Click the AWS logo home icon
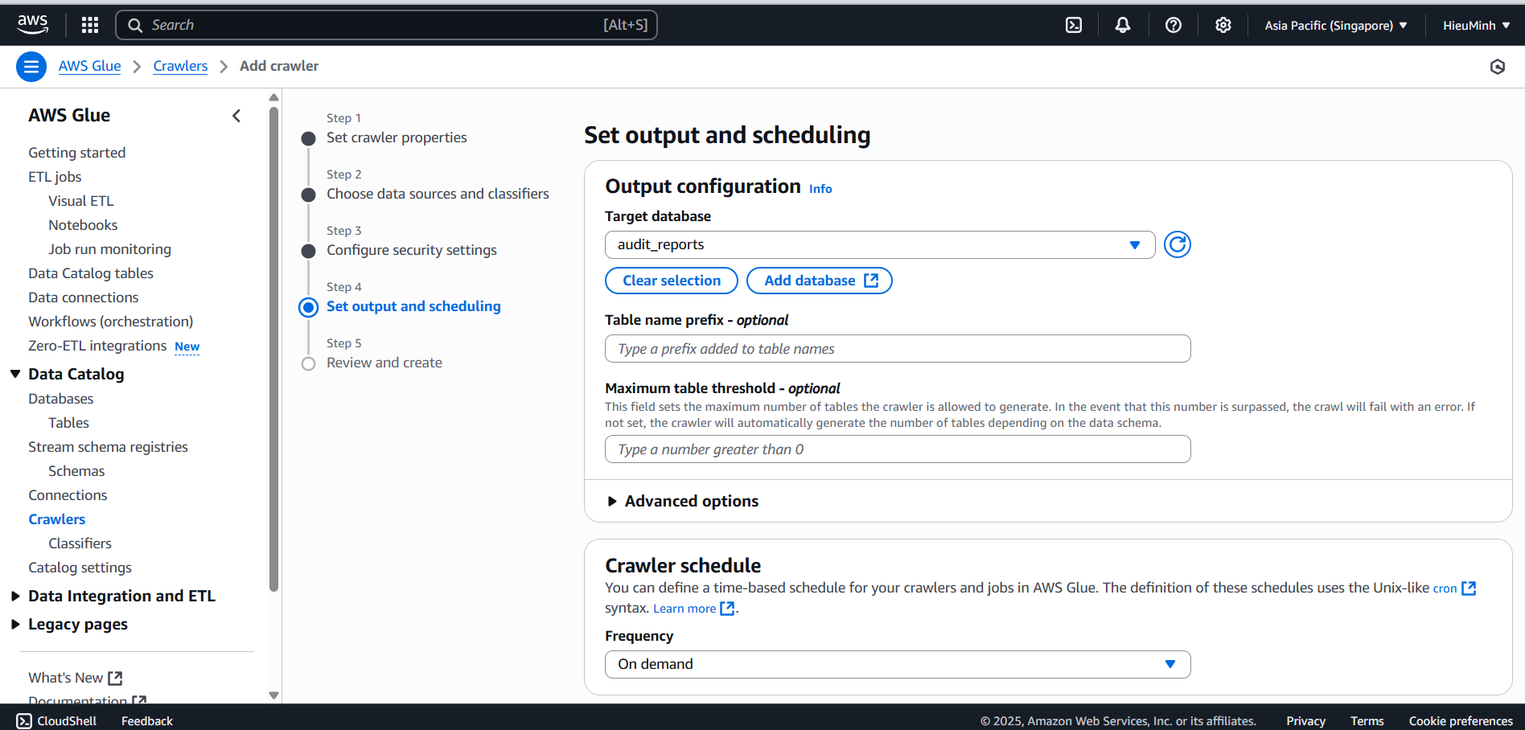 tap(33, 25)
